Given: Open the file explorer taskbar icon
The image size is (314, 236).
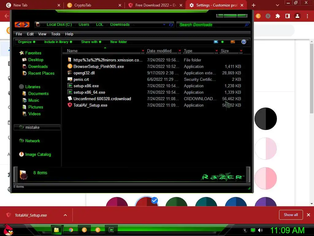Looking at the screenshot, I should (56, 230).
